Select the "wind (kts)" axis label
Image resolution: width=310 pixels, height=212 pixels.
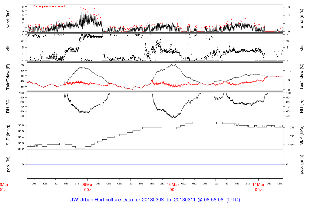pos(8,18)
